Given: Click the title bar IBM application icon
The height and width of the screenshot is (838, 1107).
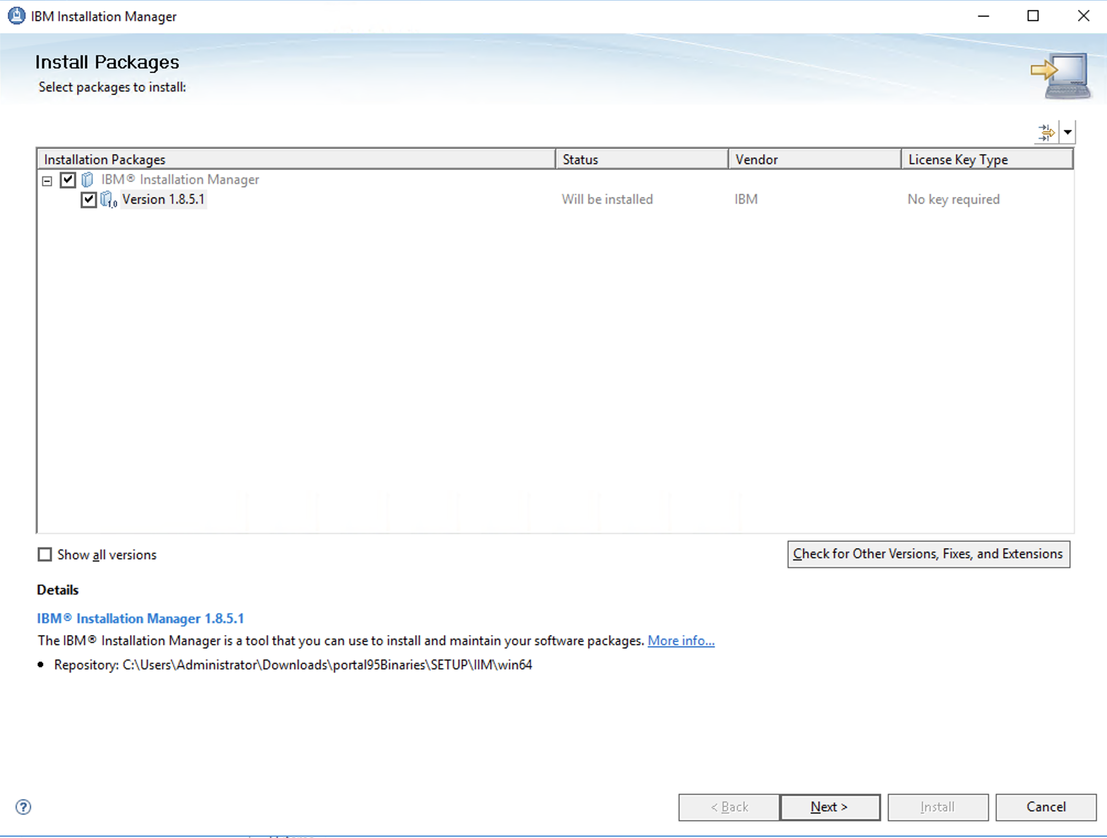Looking at the screenshot, I should pos(17,16).
